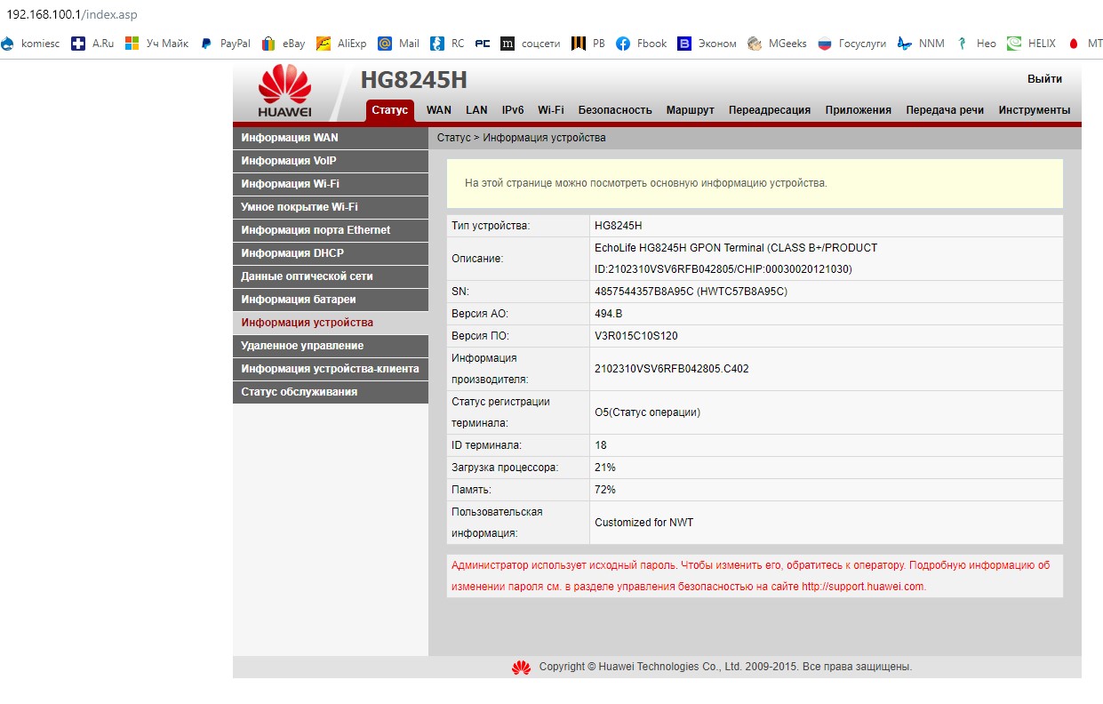Click the HG8245H model title

tap(413, 80)
